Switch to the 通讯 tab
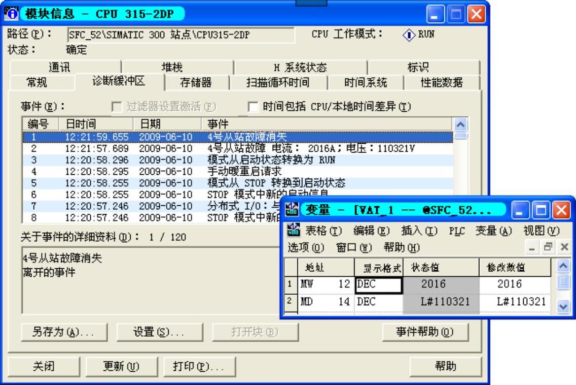576x385 pixels. click(66, 67)
